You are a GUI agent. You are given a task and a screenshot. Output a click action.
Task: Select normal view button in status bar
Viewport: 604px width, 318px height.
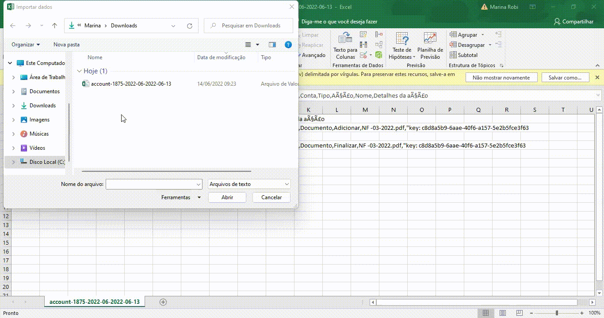tap(485, 313)
